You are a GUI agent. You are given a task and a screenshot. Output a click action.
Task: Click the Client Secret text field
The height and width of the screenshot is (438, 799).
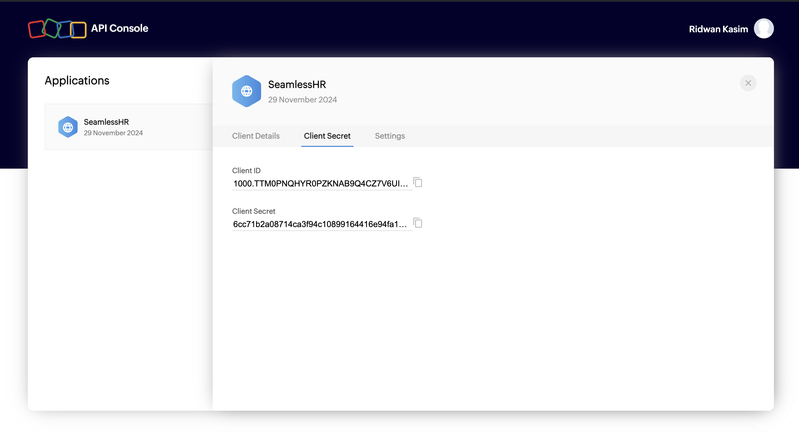(320, 224)
